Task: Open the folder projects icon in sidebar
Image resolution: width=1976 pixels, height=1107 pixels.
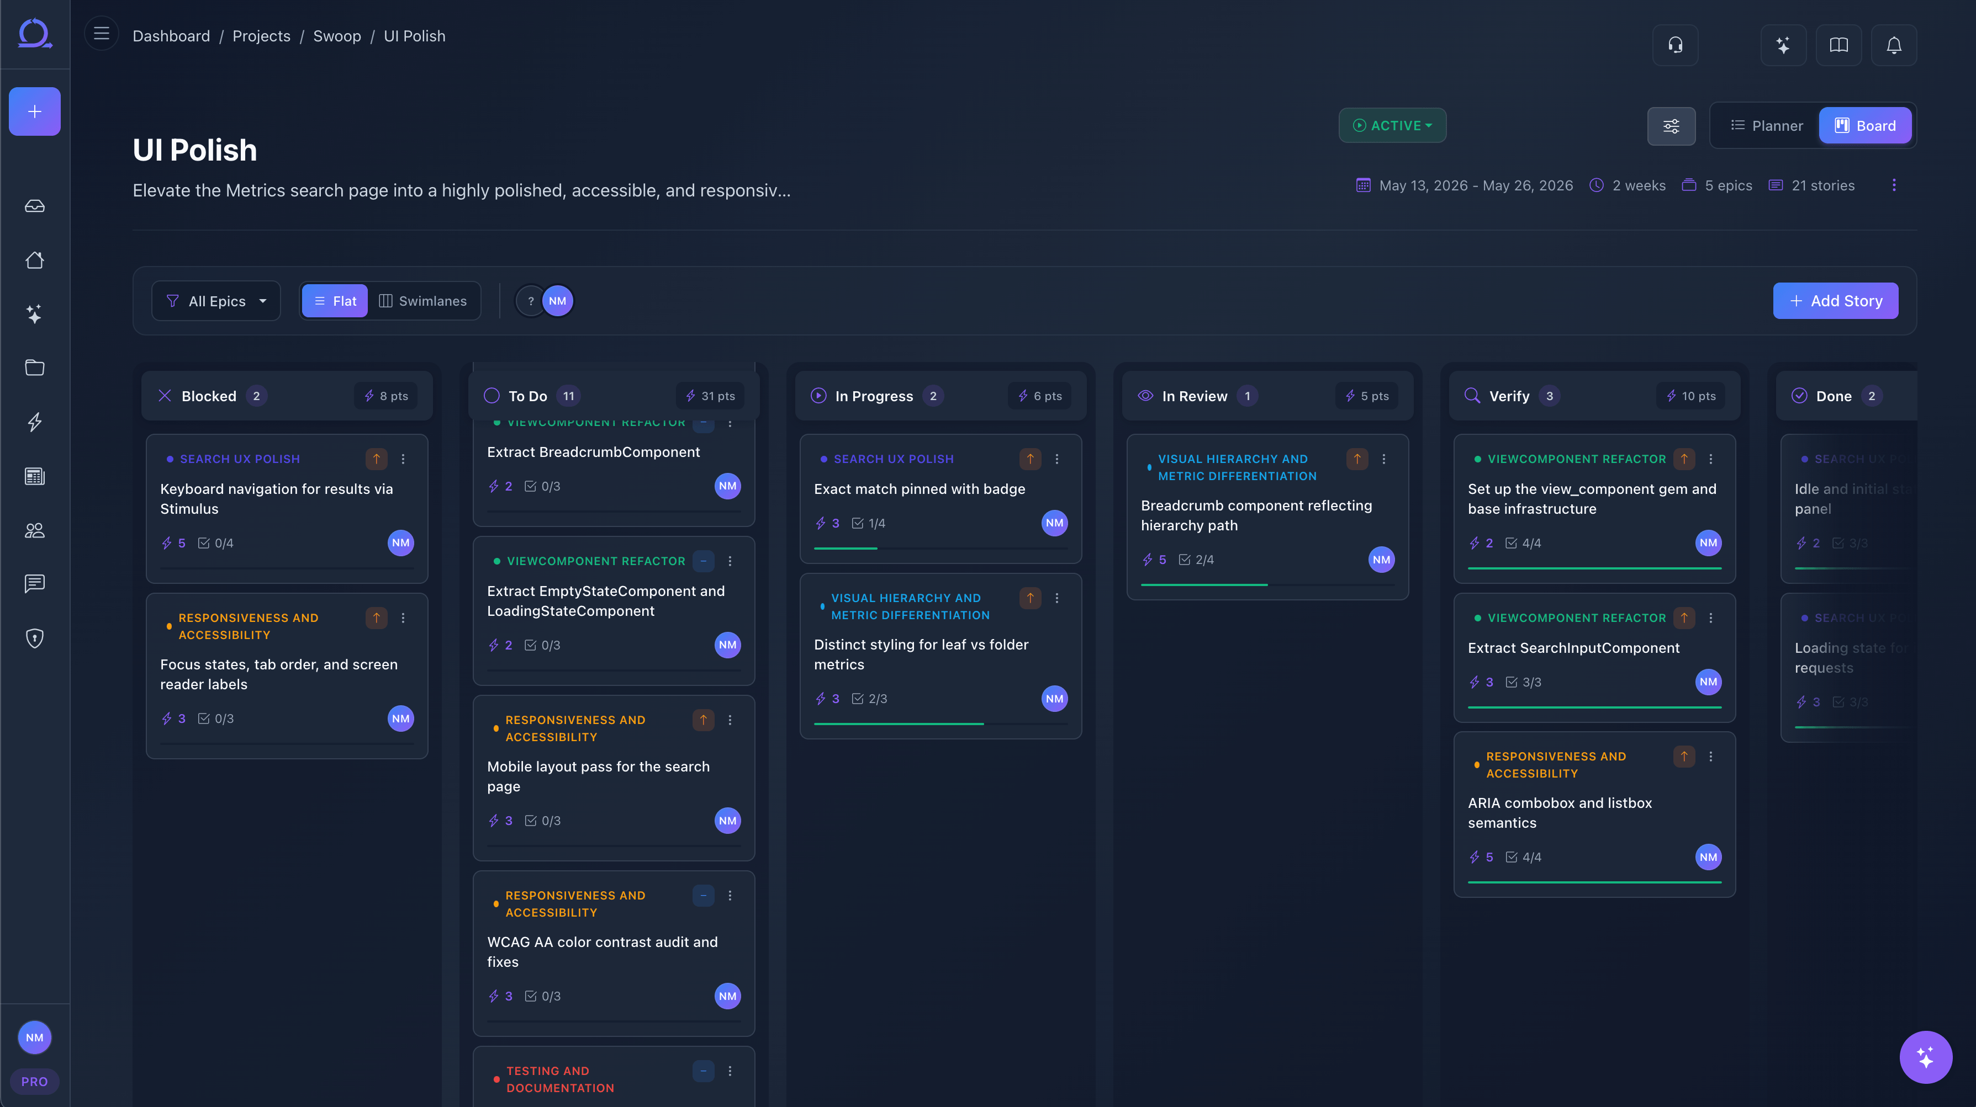Action: click(x=35, y=368)
